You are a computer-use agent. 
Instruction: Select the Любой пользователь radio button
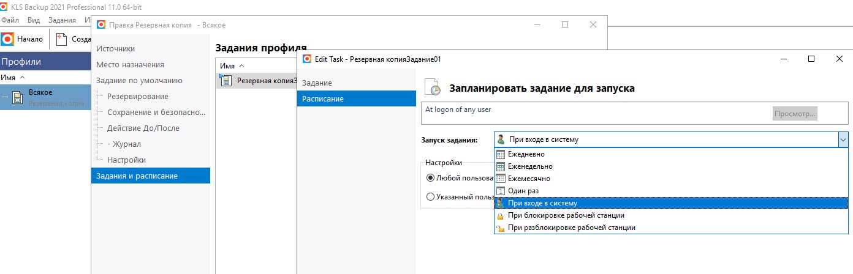pos(430,178)
